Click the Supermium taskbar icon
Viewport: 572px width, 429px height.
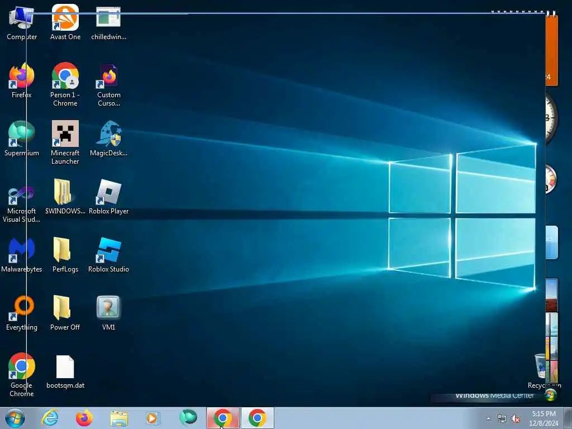click(188, 418)
